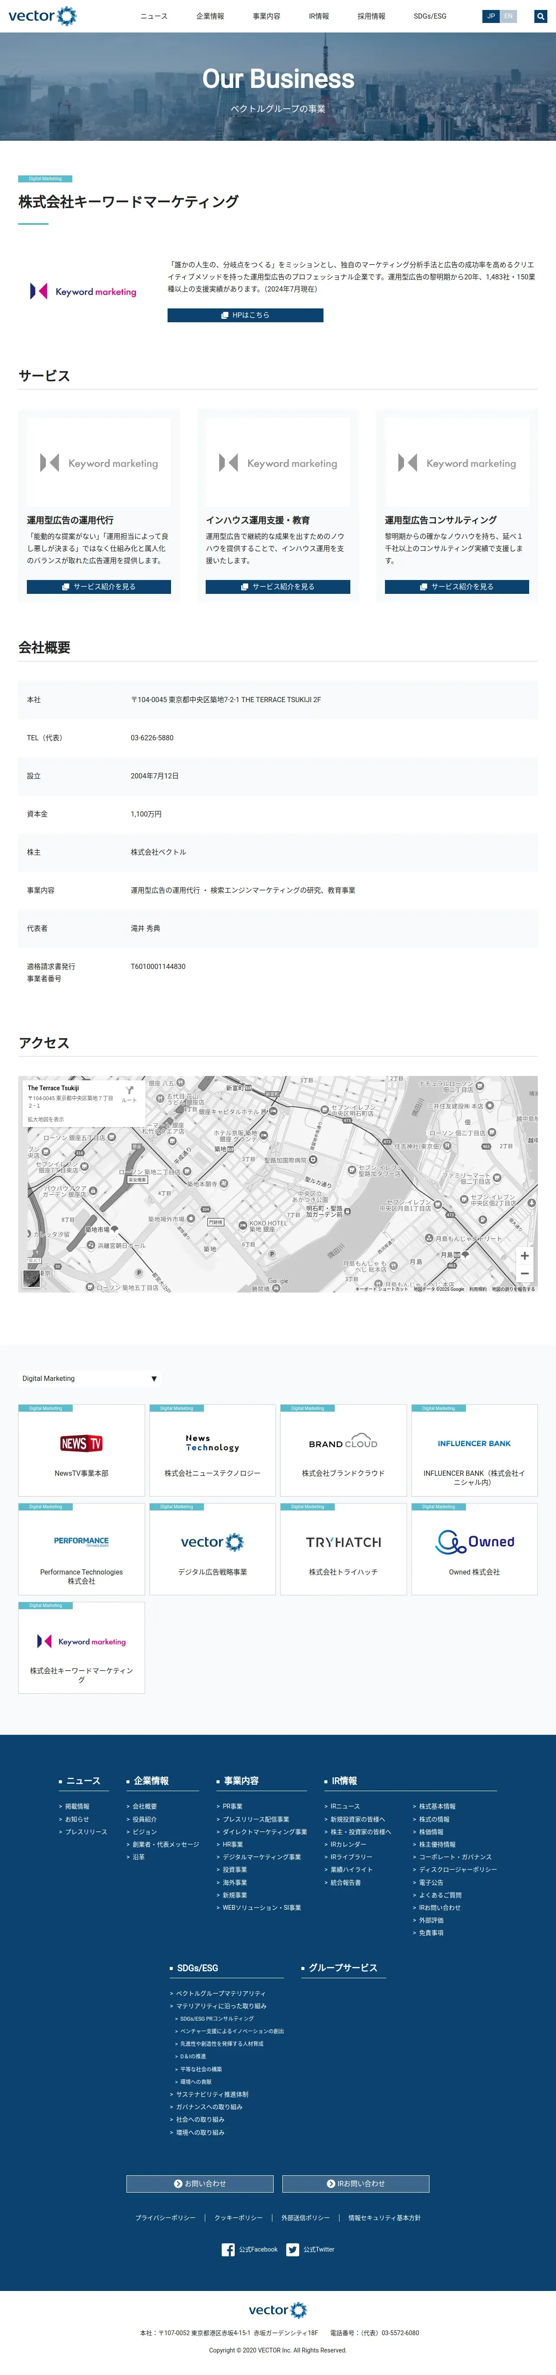The image size is (556, 2375).
Task: Open the footer HR事業 link
Action: [233, 1844]
